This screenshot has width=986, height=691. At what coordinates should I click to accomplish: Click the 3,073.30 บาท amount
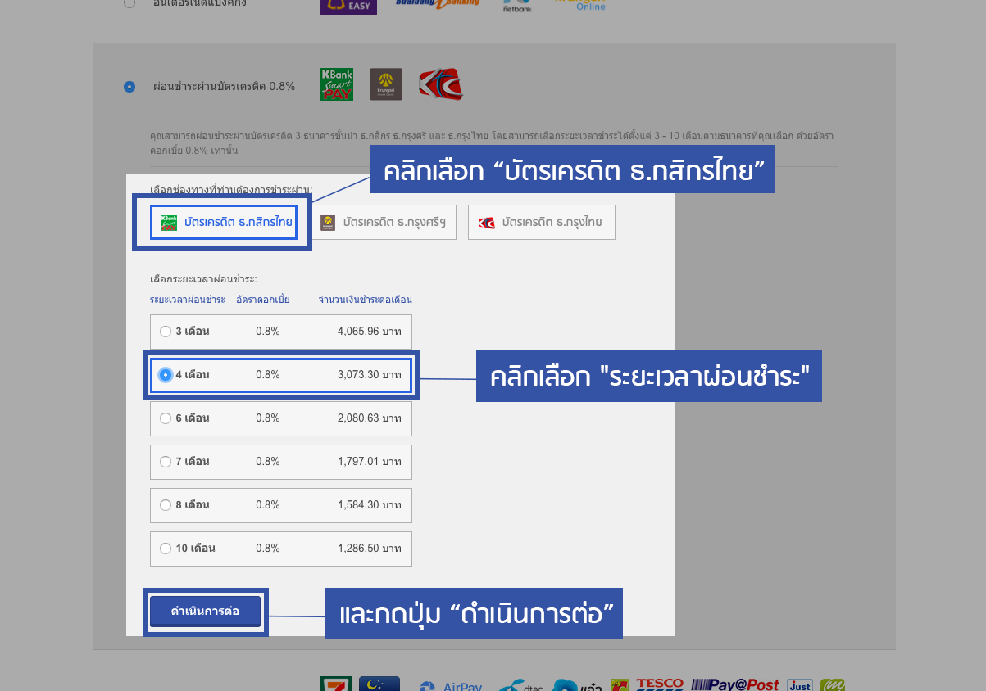tap(370, 375)
